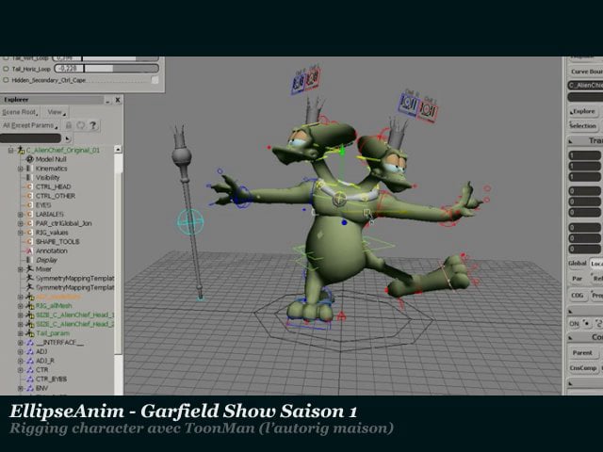Click the EYES cluster icon
This screenshot has height=452, width=603.
(29, 205)
